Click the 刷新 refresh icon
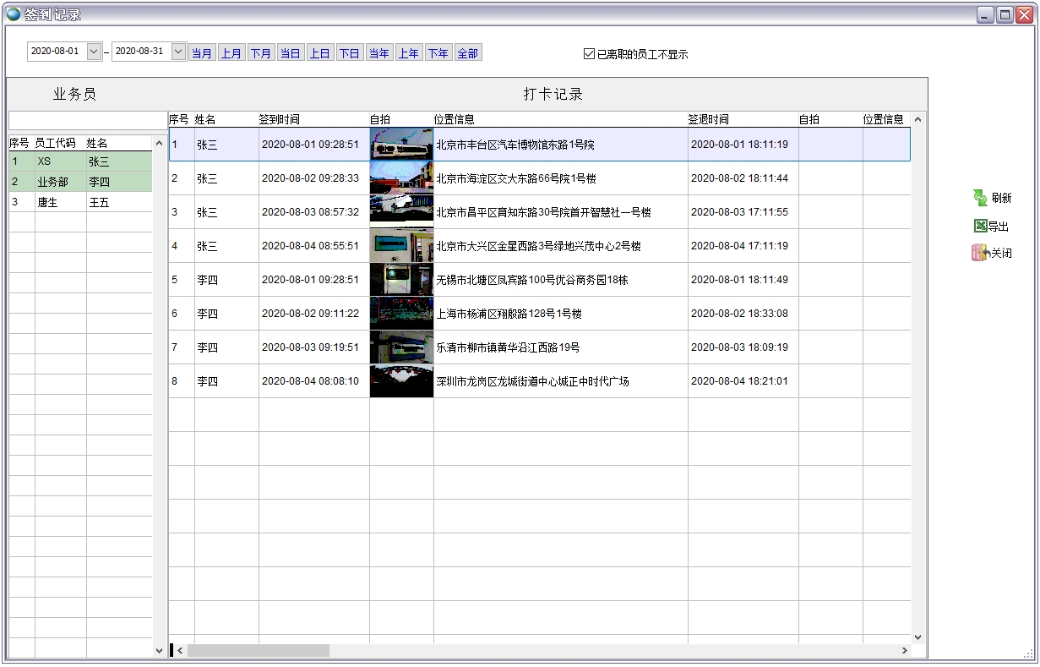 [x=980, y=198]
